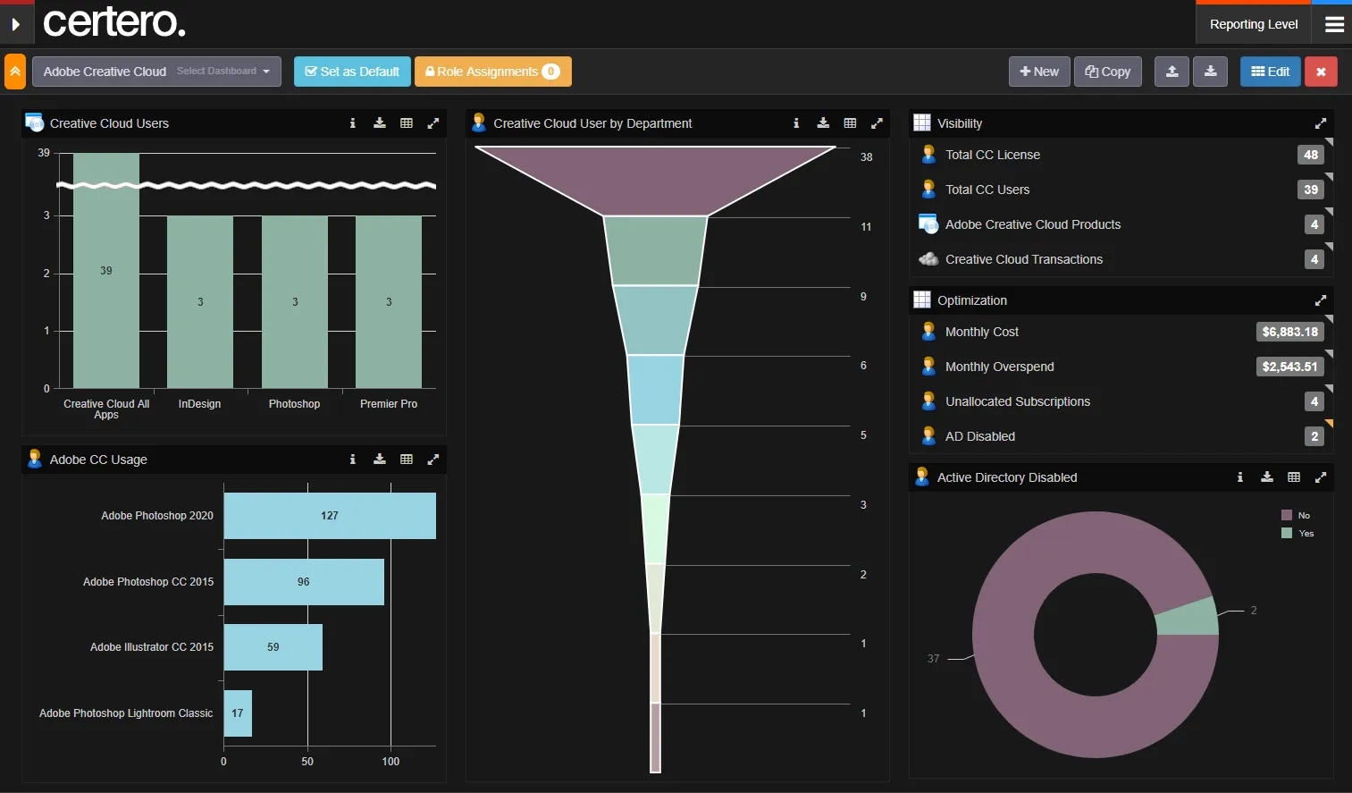
Task: Click the Creative Cloud Users widget title icon
Action: [35, 122]
